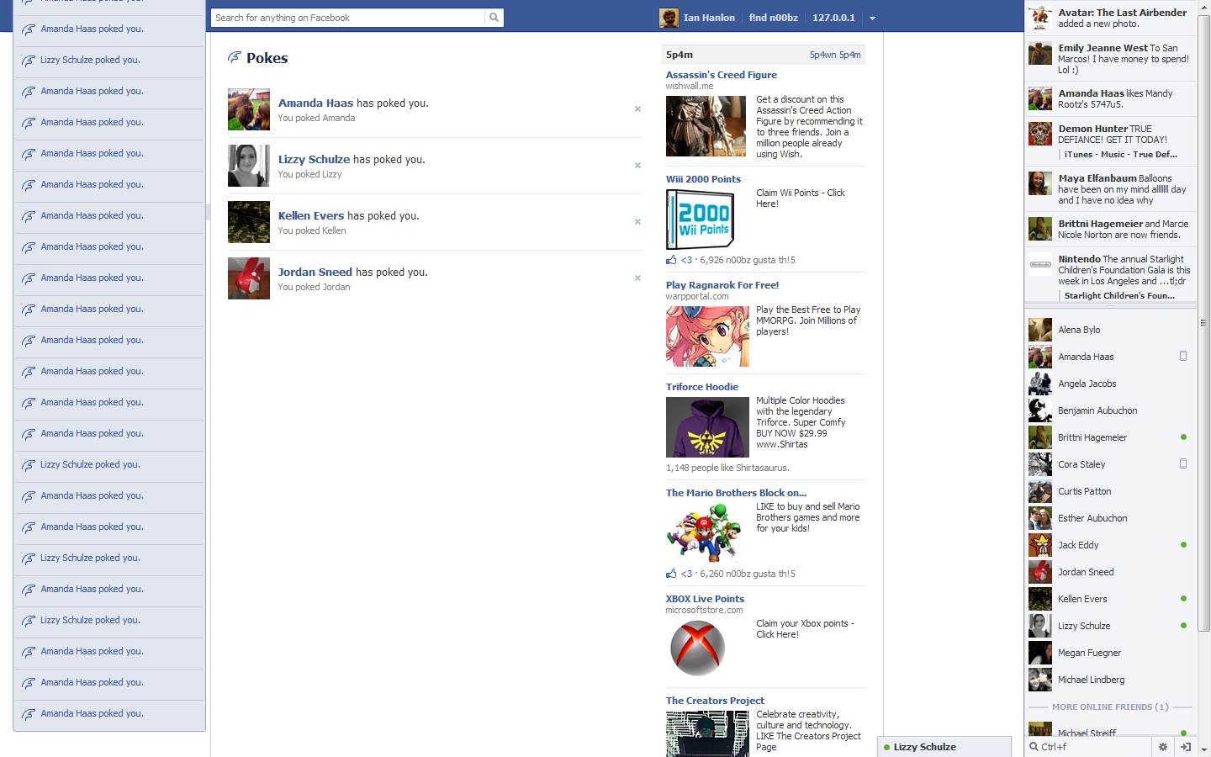Start chat with Alena Bylo
This screenshot has height=757, width=1211.
pyautogui.click(x=1110, y=330)
